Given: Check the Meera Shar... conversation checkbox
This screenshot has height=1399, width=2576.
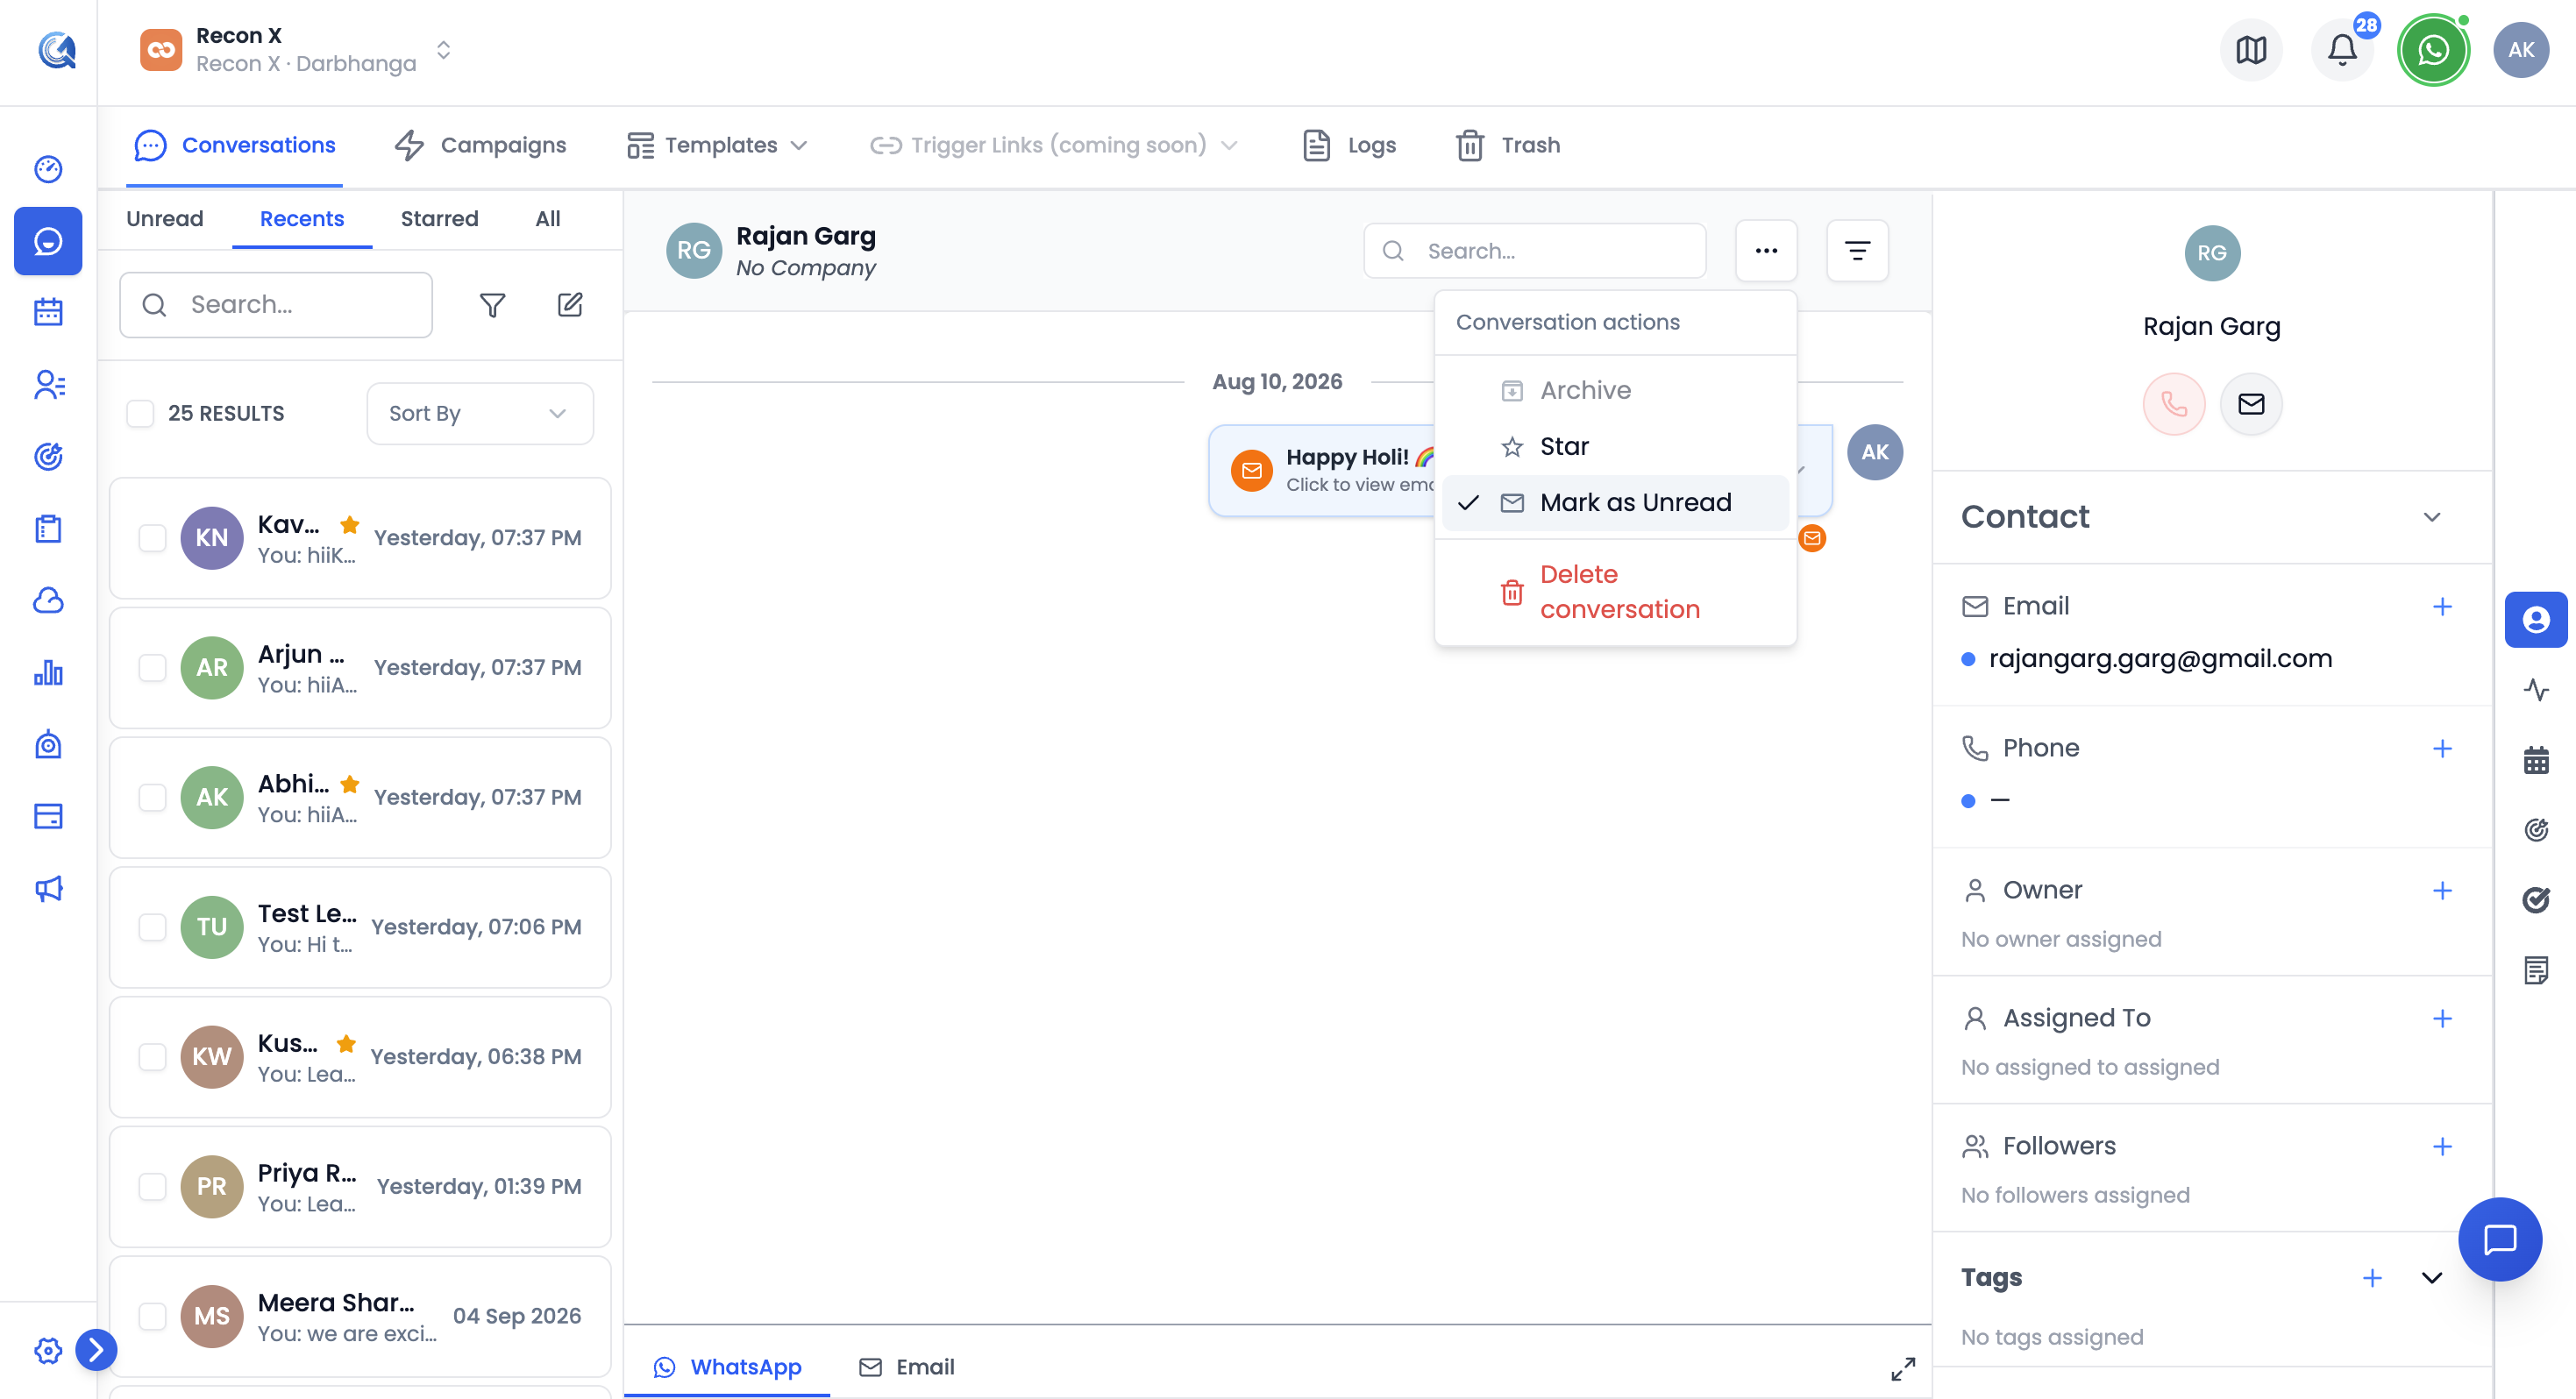Looking at the screenshot, I should pyautogui.click(x=152, y=1316).
